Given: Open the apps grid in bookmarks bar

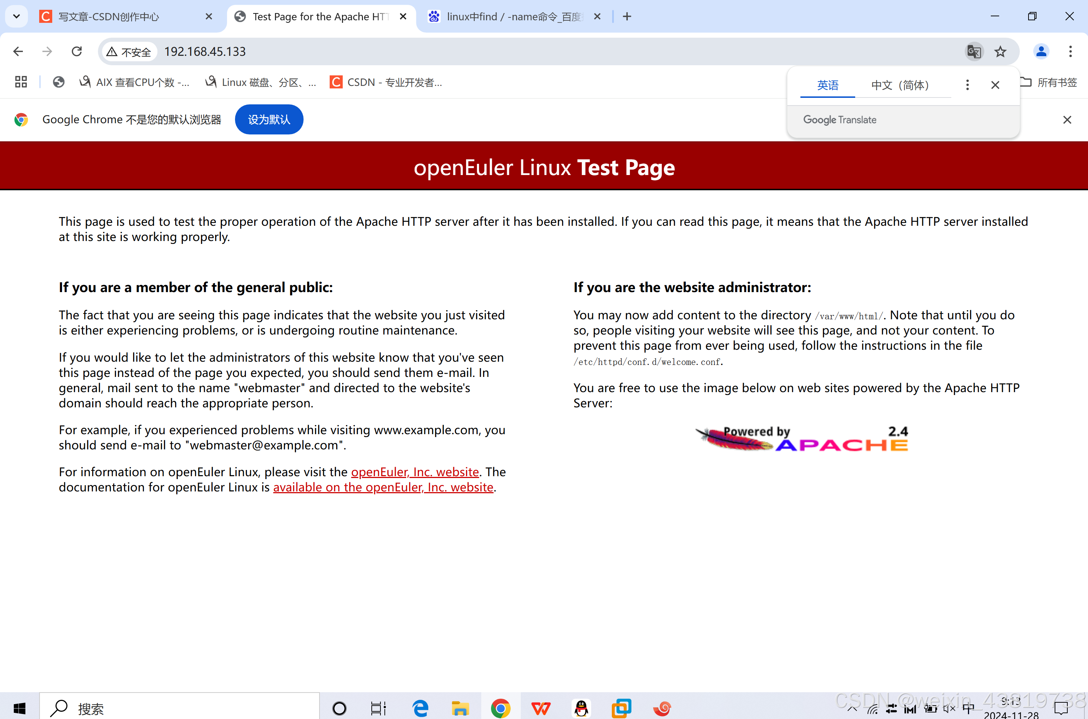Looking at the screenshot, I should (x=21, y=82).
